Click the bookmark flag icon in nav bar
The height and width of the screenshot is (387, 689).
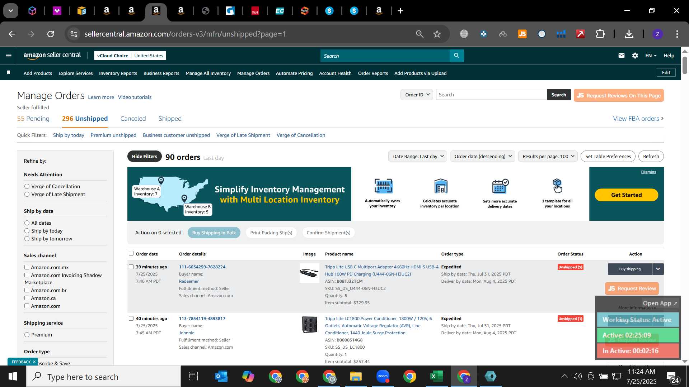(9, 73)
